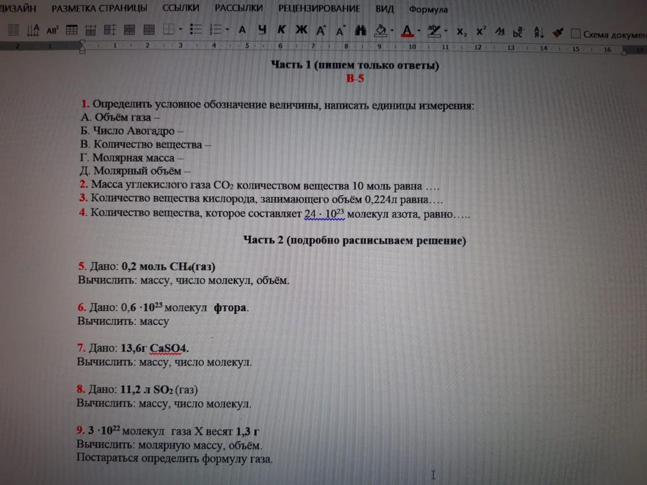Click the fourth table grid icon
The width and height of the screenshot is (647, 485).
click(129, 30)
